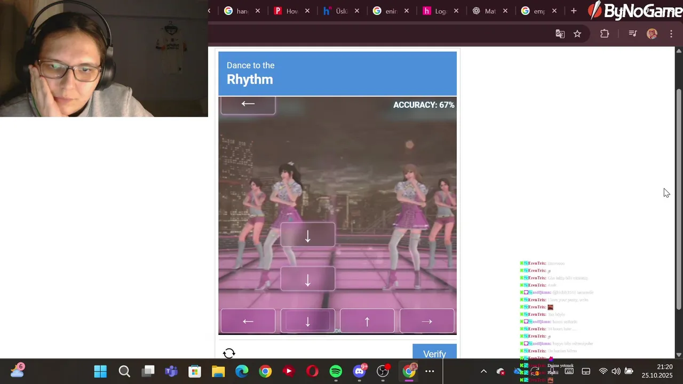Switch to the 'Üslü' tab
This screenshot has width=683, height=384.
pos(336,11)
